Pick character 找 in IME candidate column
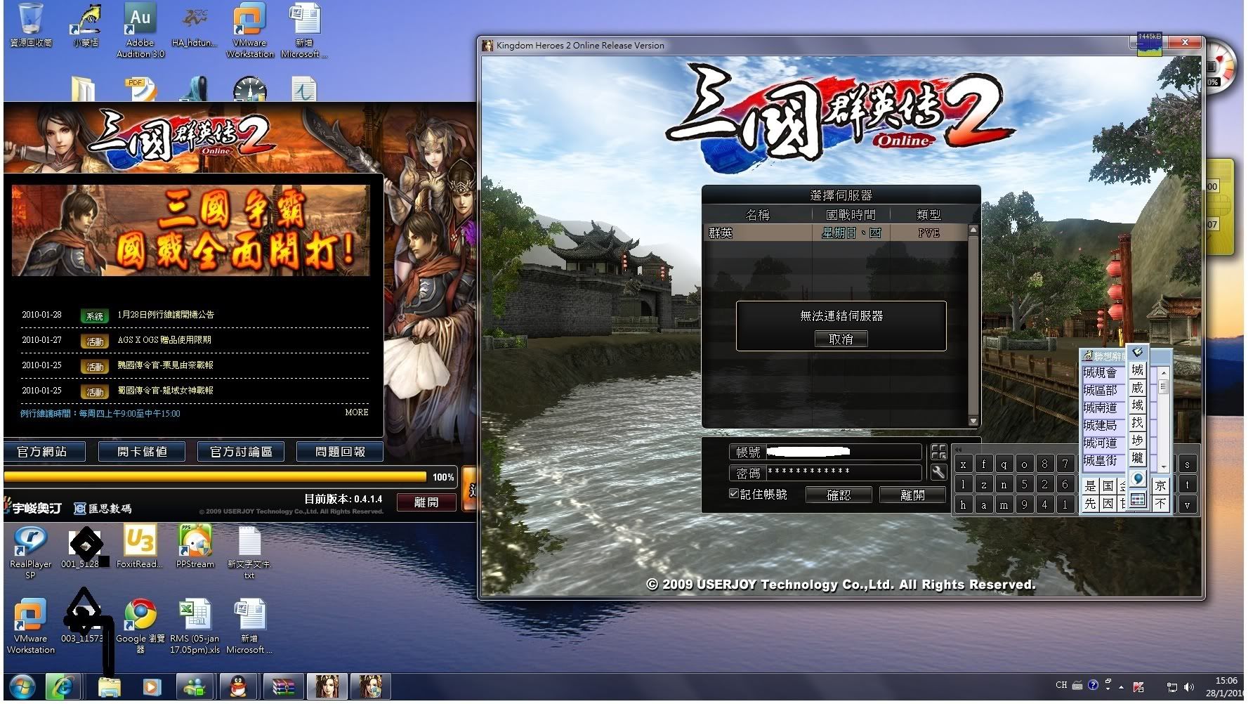The height and width of the screenshot is (704, 1260). point(1138,423)
